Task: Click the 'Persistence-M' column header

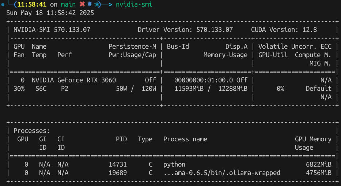Action: coord(132,46)
